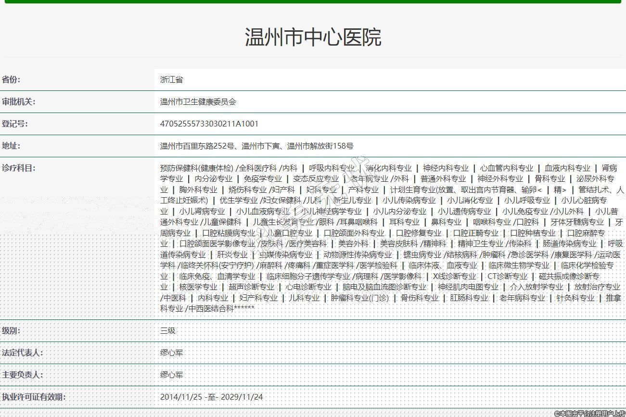The width and height of the screenshot is (626, 417).
Task: Select the 执业许可证有效期 field label
Action: [x=33, y=397]
